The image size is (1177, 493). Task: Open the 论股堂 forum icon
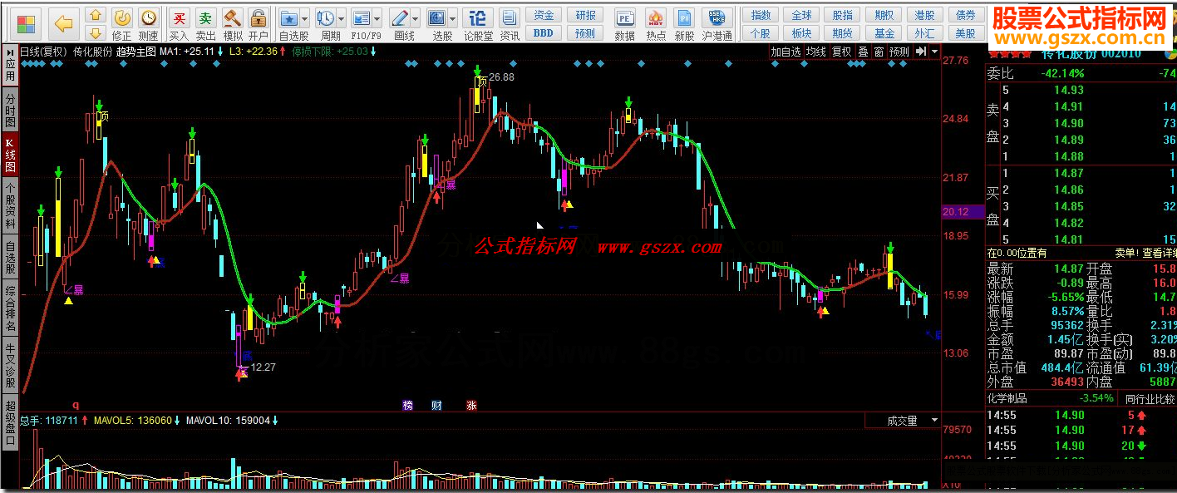pos(478,23)
